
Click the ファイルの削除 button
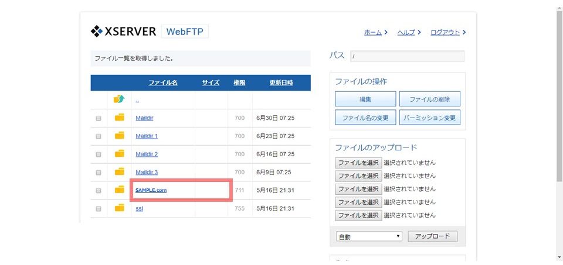430,99
